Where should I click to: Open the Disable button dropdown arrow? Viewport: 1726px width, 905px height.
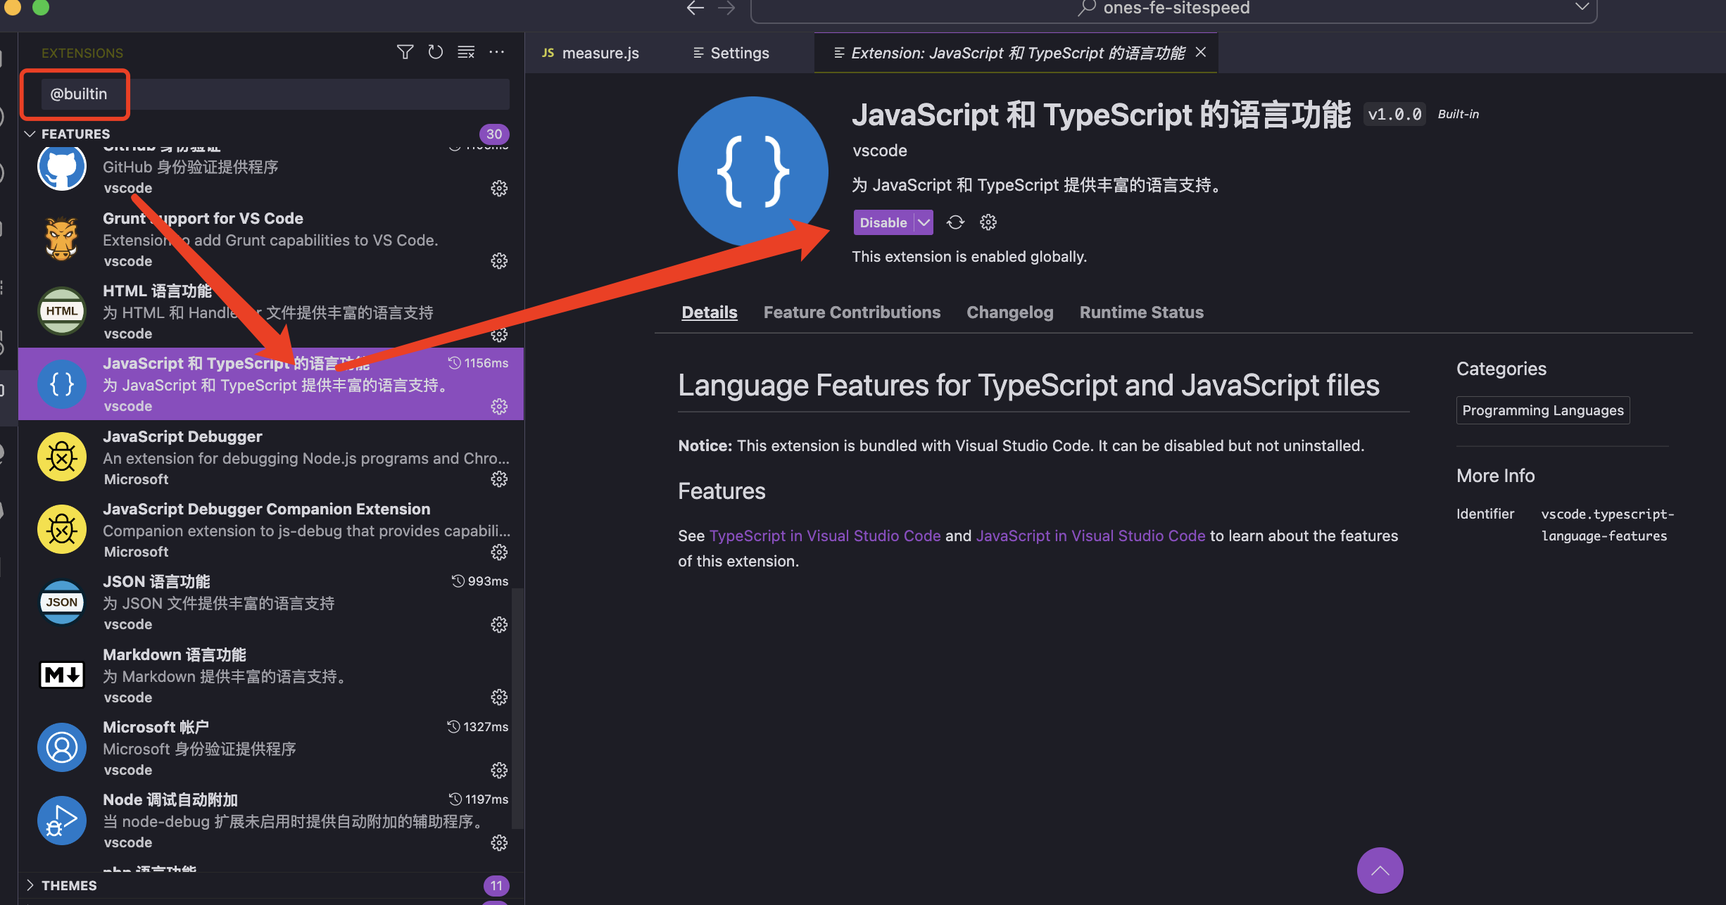point(924,222)
